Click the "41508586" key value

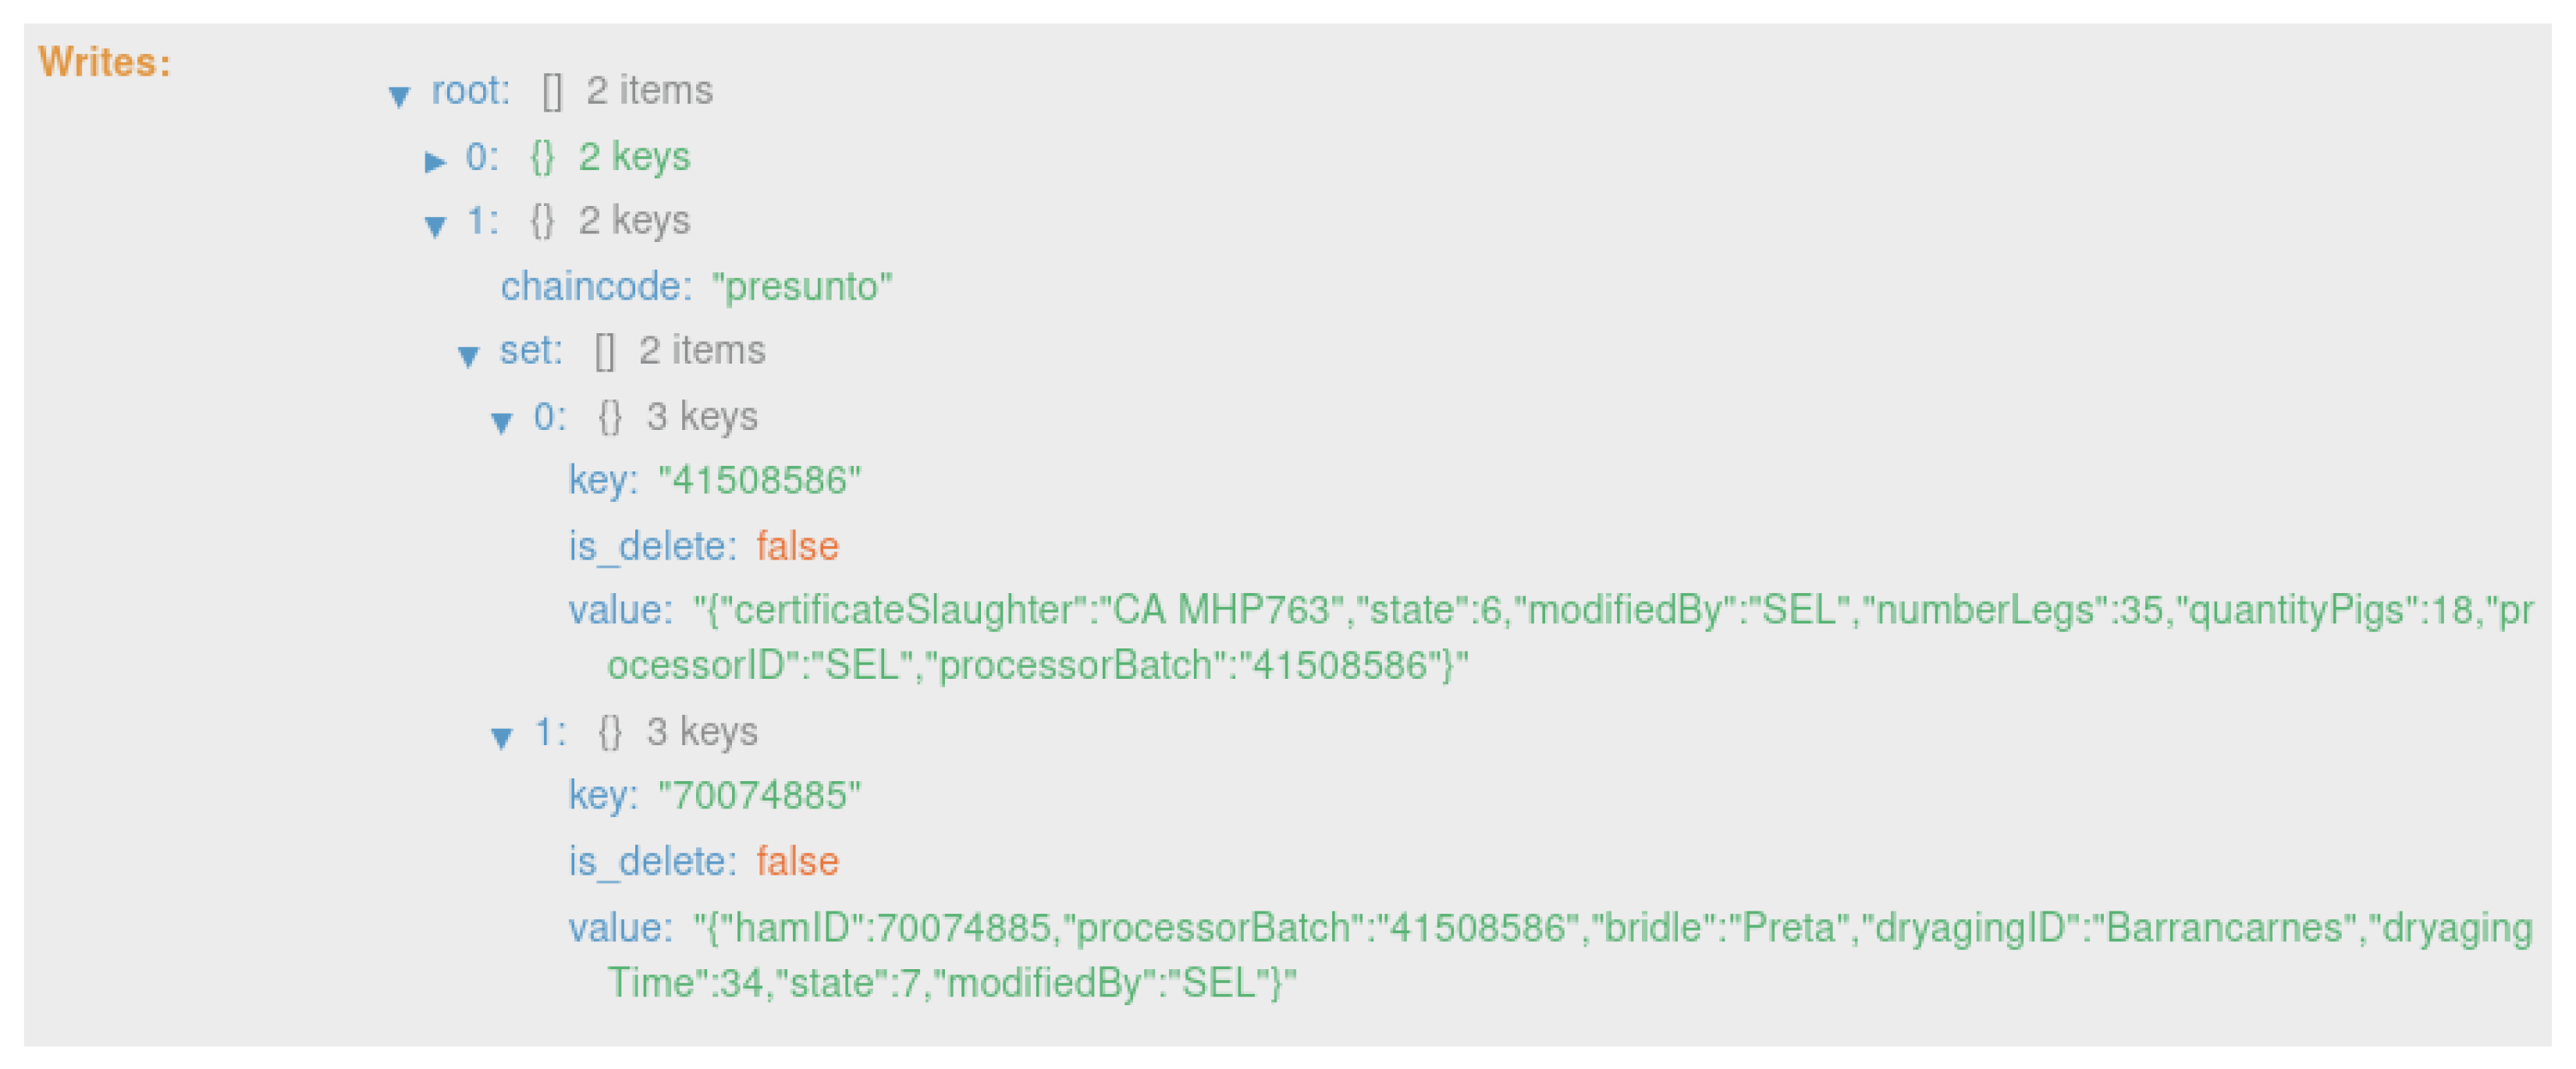tap(759, 480)
